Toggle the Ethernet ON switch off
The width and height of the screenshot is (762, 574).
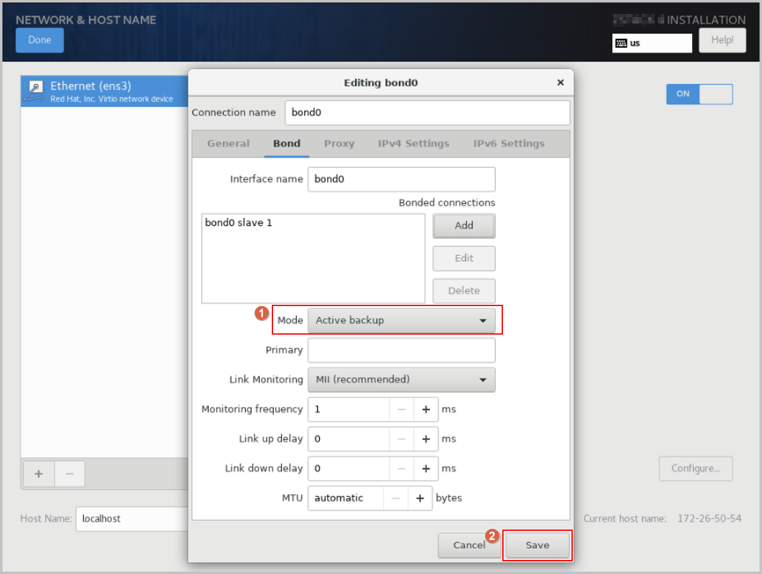pyautogui.click(x=699, y=94)
